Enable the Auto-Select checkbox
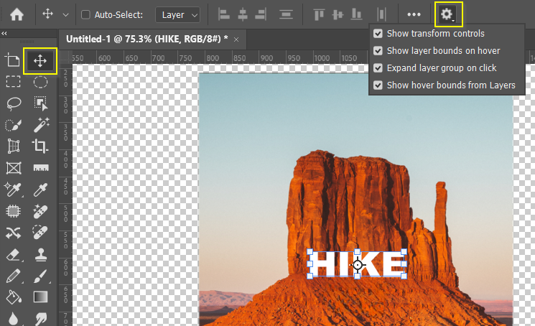Image resolution: width=535 pixels, height=326 pixels. 85,14
